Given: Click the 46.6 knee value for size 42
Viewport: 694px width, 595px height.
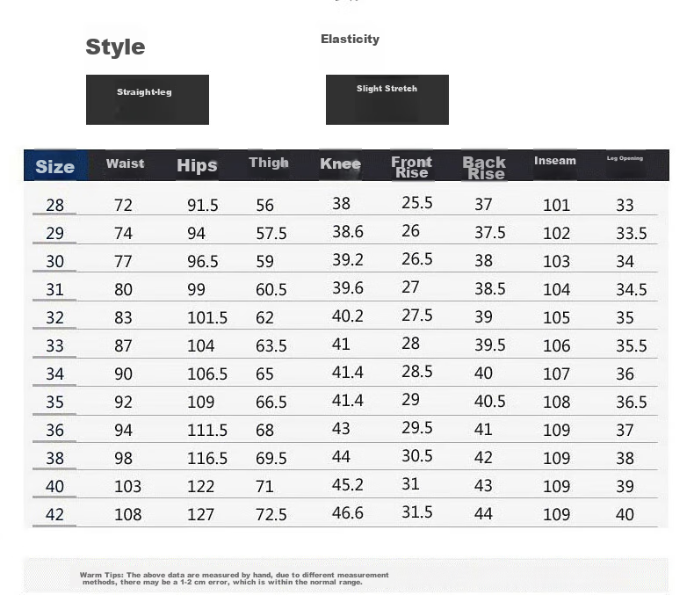Looking at the screenshot, I should [x=348, y=512].
